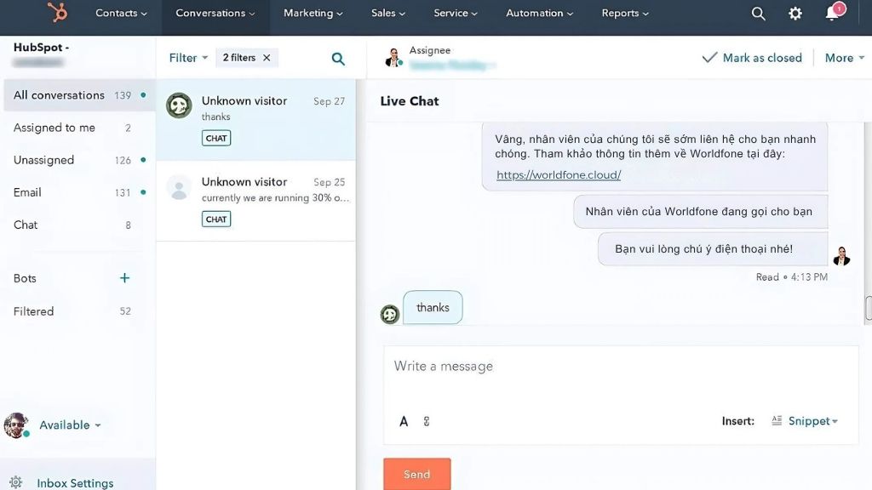Expand the More actions dropdown
Screen dimensions: 872x490
[x=845, y=58]
